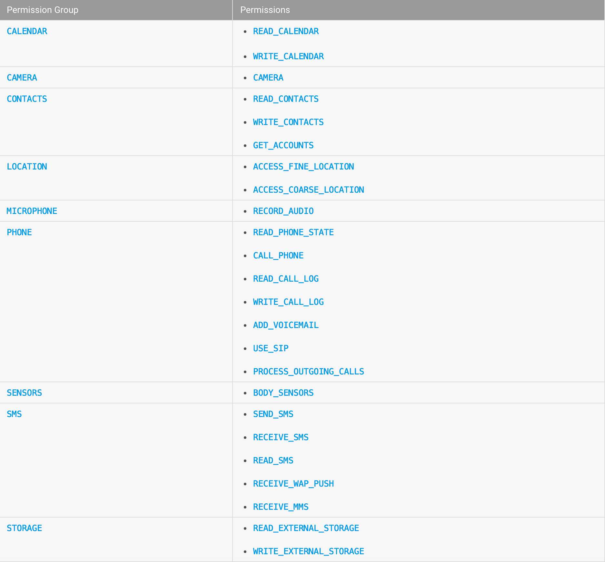The width and height of the screenshot is (605, 562).
Task: Open the CONTACTS permission group link
Action: coord(27,99)
